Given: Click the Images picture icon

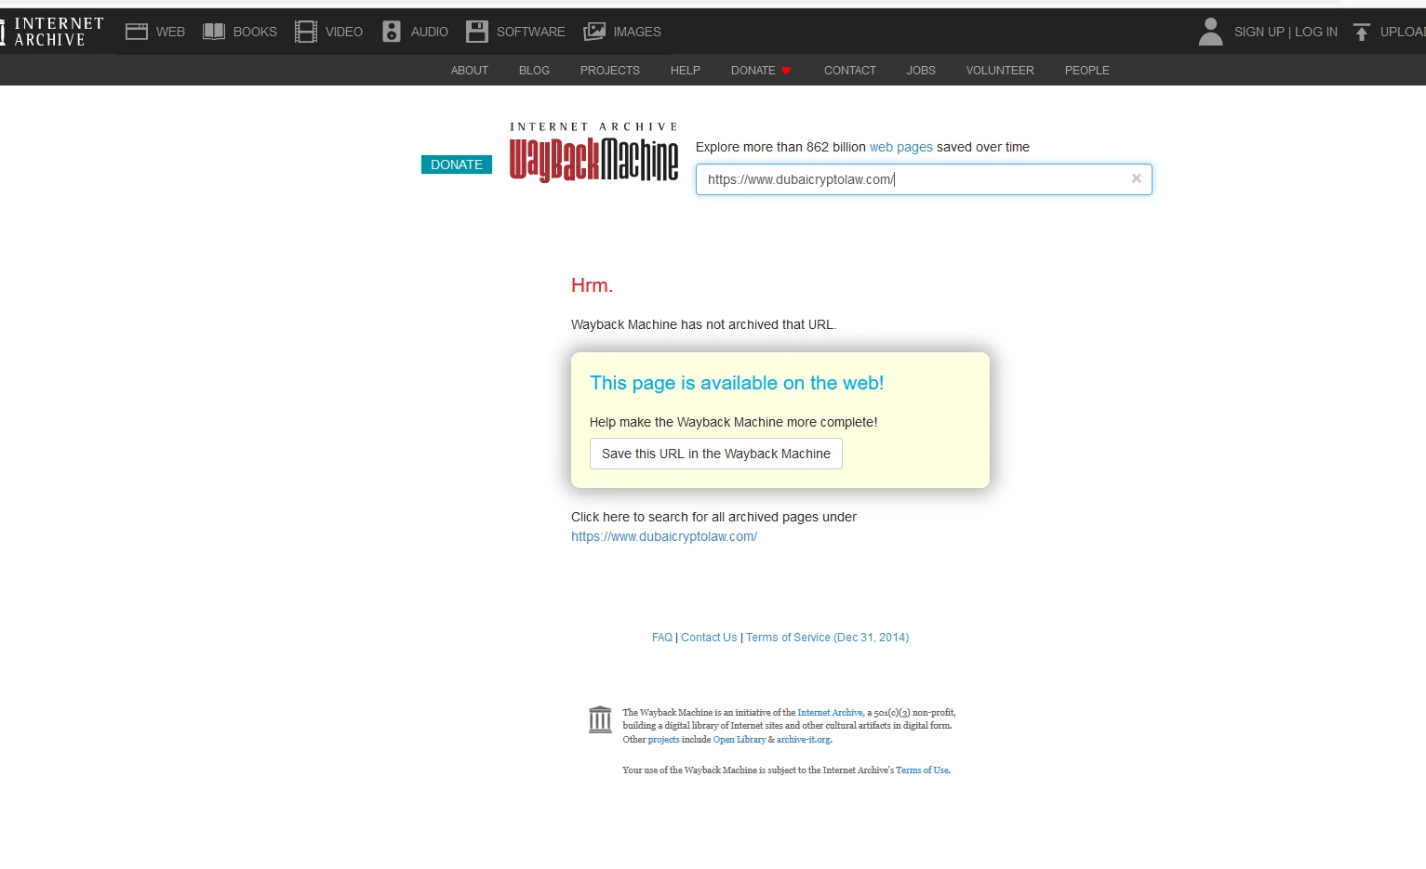Looking at the screenshot, I should [594, 32].
